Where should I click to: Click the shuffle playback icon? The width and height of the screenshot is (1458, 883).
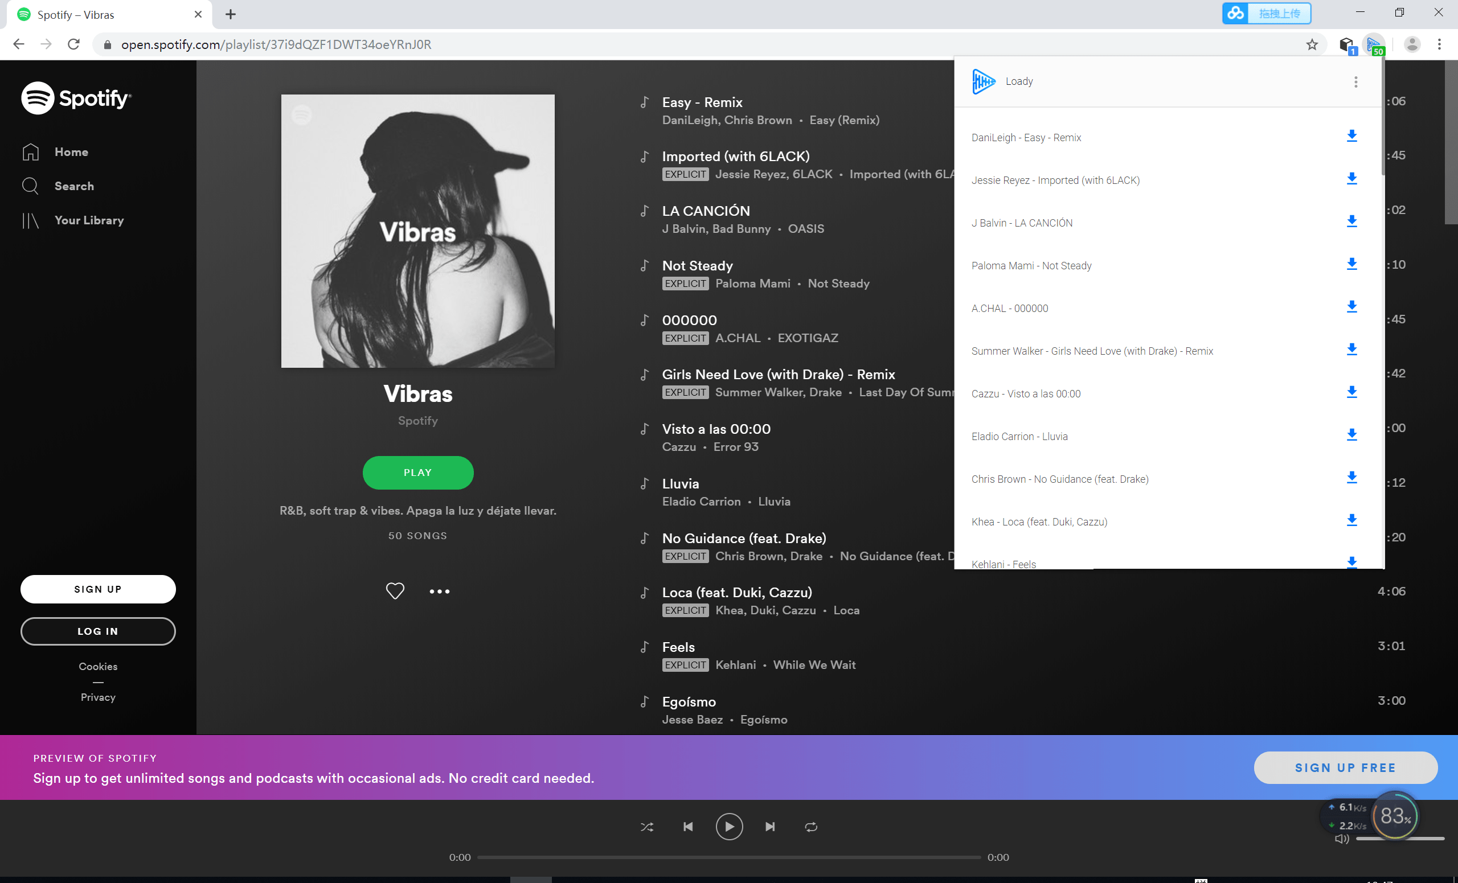point(647,827)
